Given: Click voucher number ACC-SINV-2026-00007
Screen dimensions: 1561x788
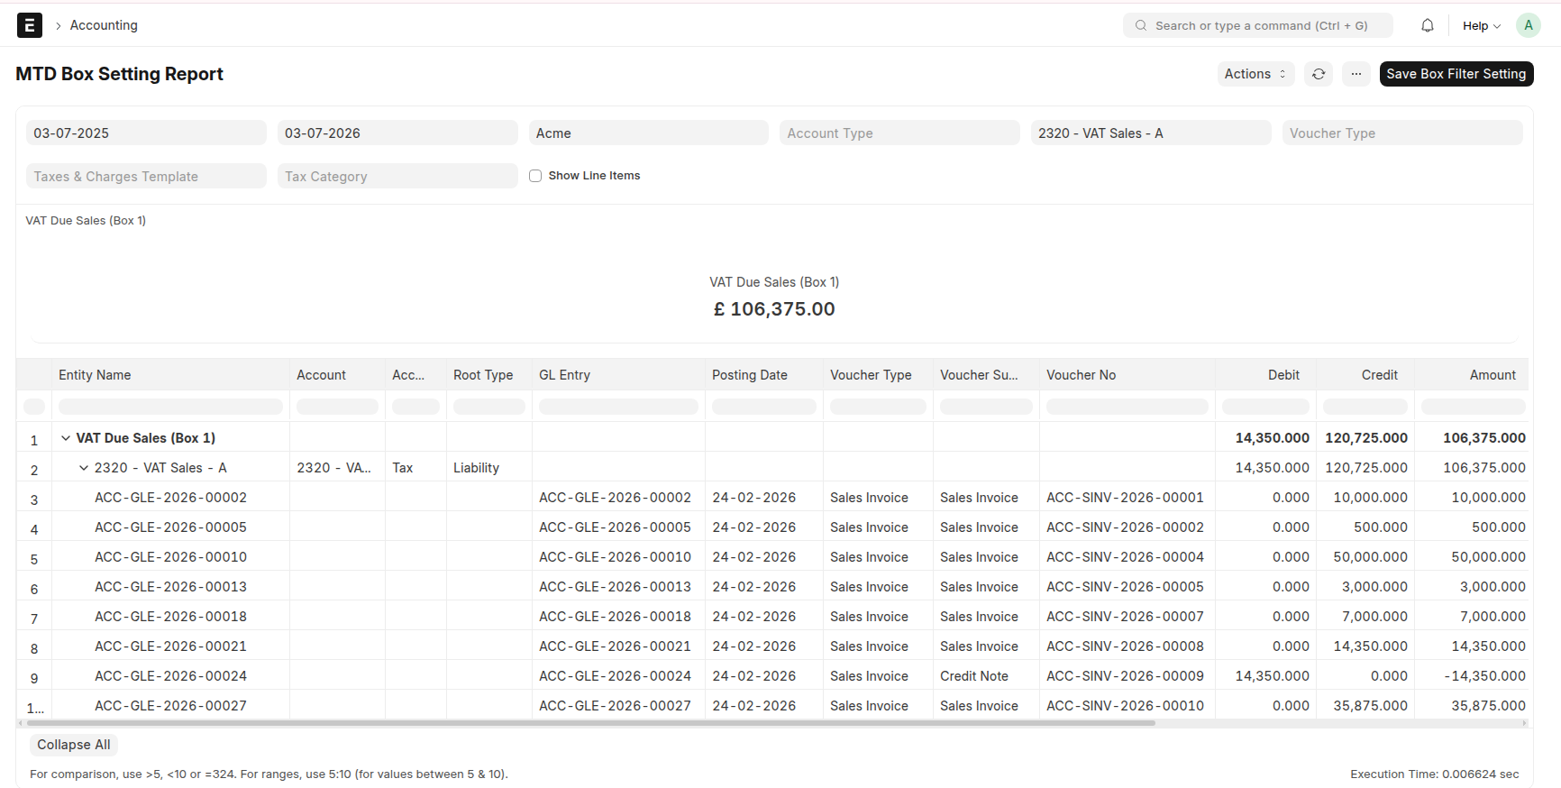Looking at the screenshot, I should pyautogui.click(x=1125, y=617).
